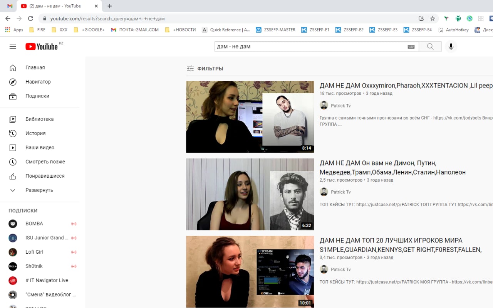Open +G.OOGLE+ bookmark folder
This screenshot has height=308, width=493.
click(89, 30)
